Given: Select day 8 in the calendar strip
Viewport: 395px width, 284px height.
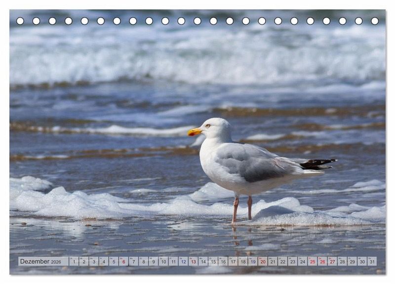Looking at the screenshot, I should pos(144,261).
